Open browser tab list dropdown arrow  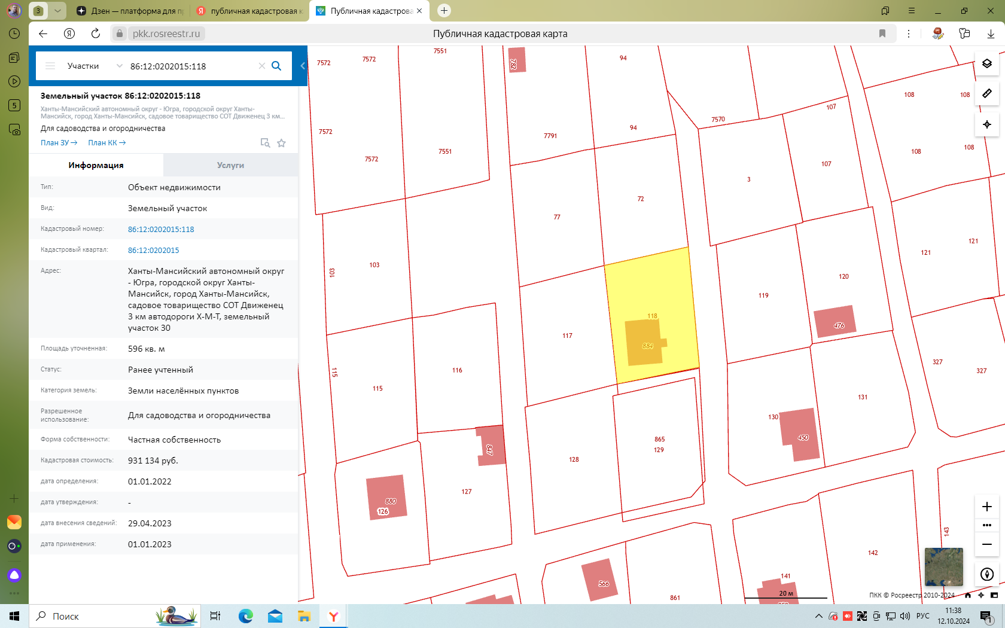click(57, 11)
